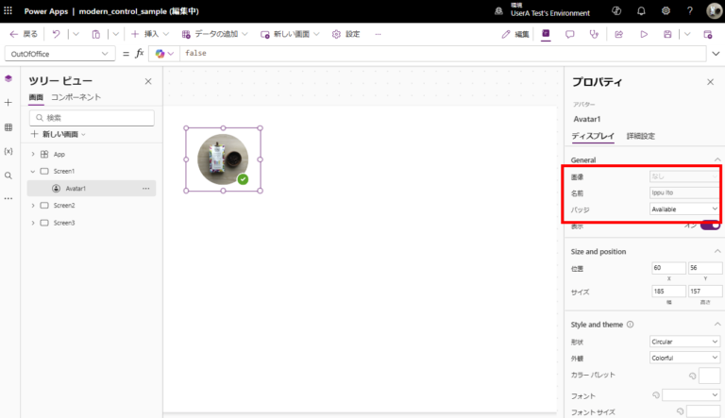Click the 新しい画面 button in tree view

point(59,134)
